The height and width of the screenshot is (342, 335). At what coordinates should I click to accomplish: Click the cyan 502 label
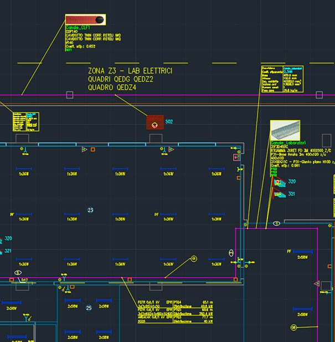[x=169, y=122]
